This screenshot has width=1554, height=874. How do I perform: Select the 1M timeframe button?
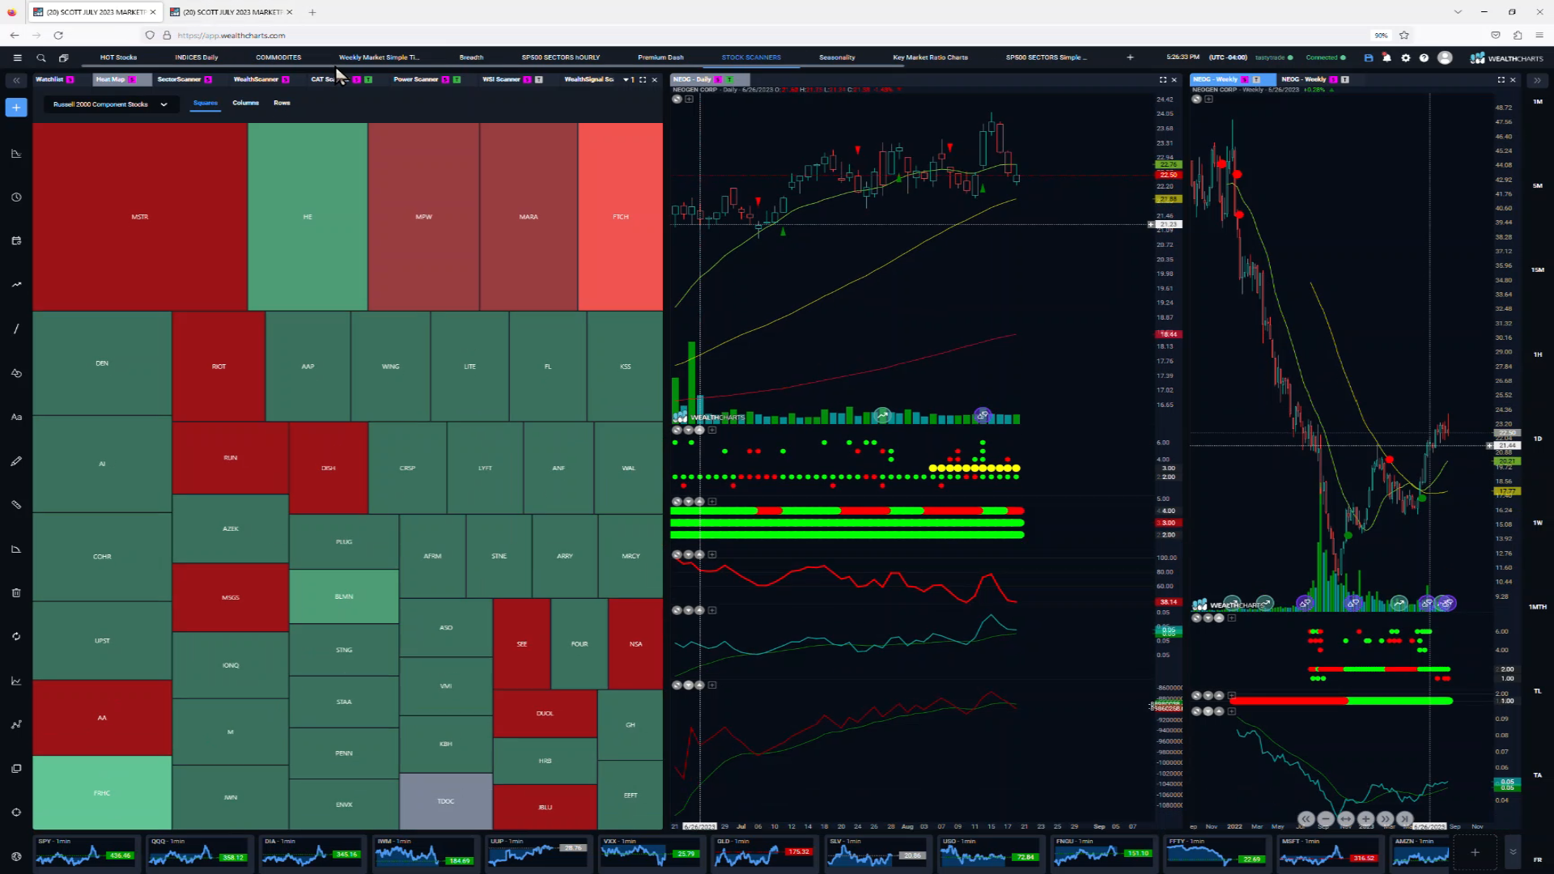pyautogui.click(x=1538, y=102)
